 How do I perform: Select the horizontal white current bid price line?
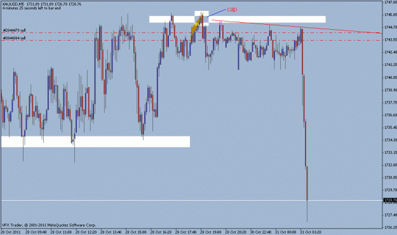pos(192,200)
